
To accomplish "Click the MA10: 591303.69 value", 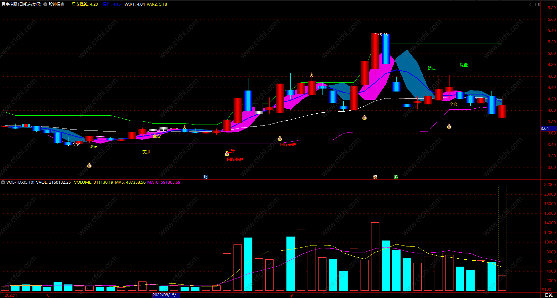I will click(164, 182).
